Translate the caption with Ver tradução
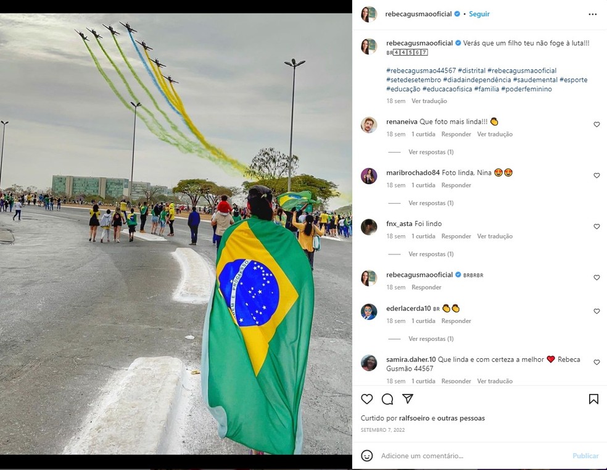607x470 pixels. [429, 101]
